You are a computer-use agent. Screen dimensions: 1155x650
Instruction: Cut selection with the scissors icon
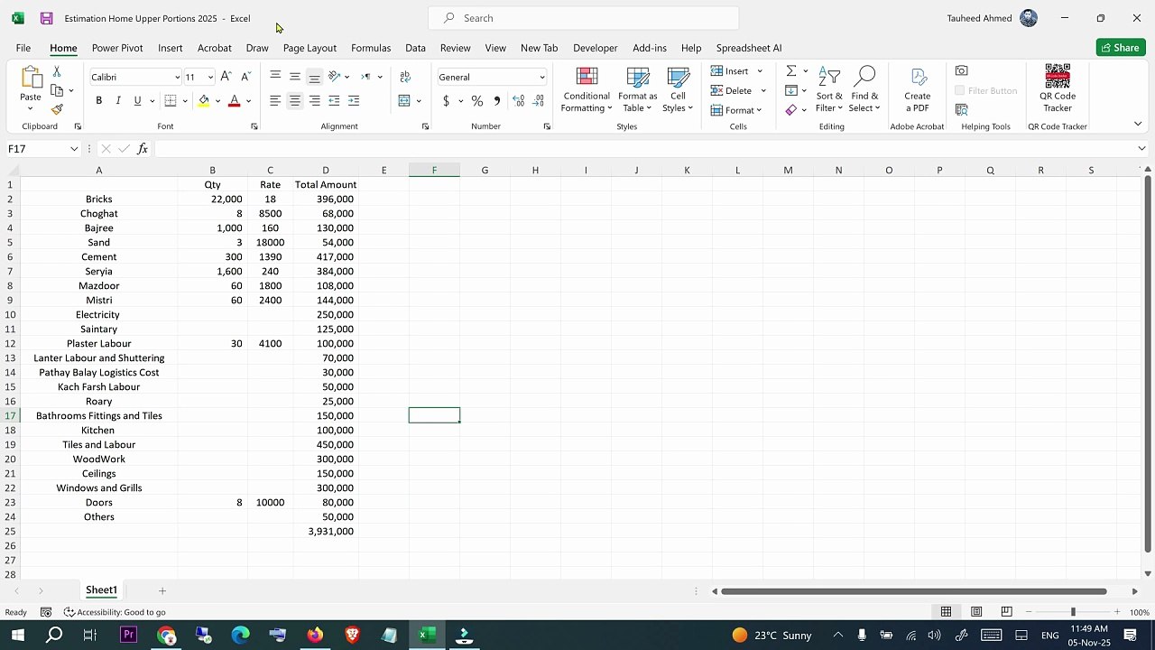pyautogui.click(x=57, y=71)
